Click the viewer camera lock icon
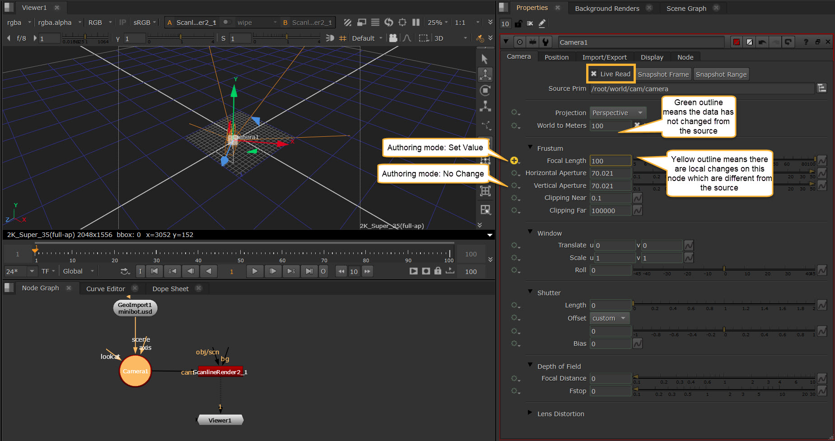This screenshot has height=441, width=835. (x=393, y=38)
